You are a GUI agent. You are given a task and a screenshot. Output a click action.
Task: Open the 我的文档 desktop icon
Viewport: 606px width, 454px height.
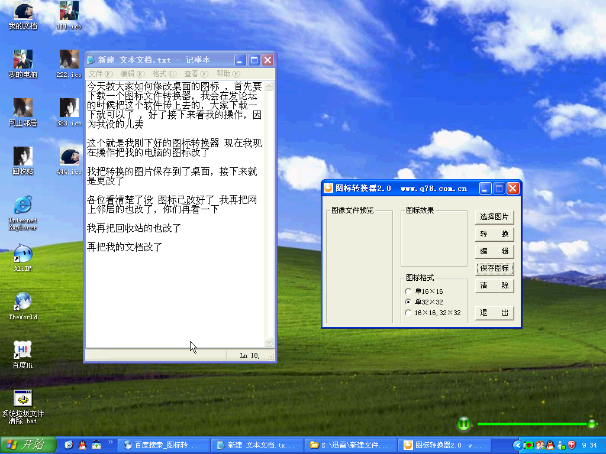23,15
